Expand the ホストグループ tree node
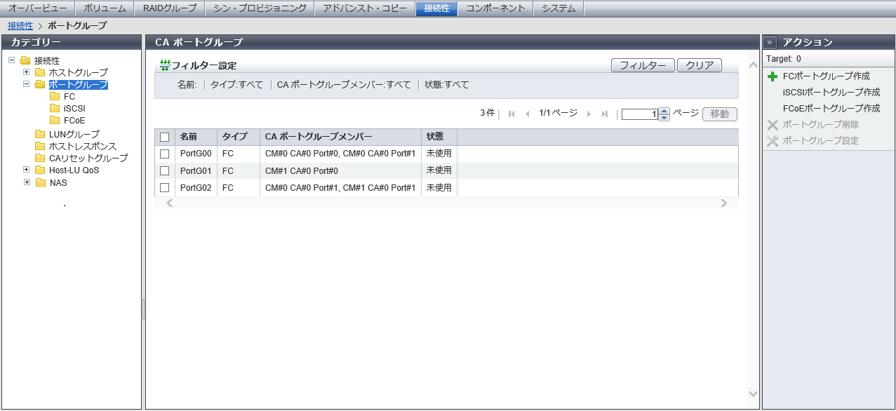 tap(27, 72)
